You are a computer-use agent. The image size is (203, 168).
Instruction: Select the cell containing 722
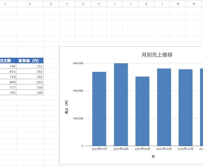[30, 66]
